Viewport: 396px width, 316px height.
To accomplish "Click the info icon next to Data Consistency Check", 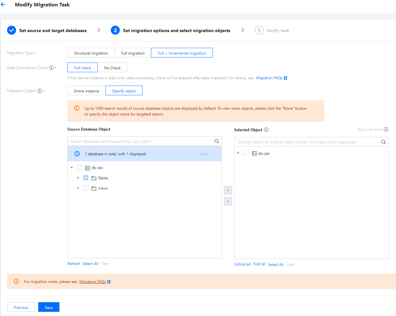I will coord(51,68).
